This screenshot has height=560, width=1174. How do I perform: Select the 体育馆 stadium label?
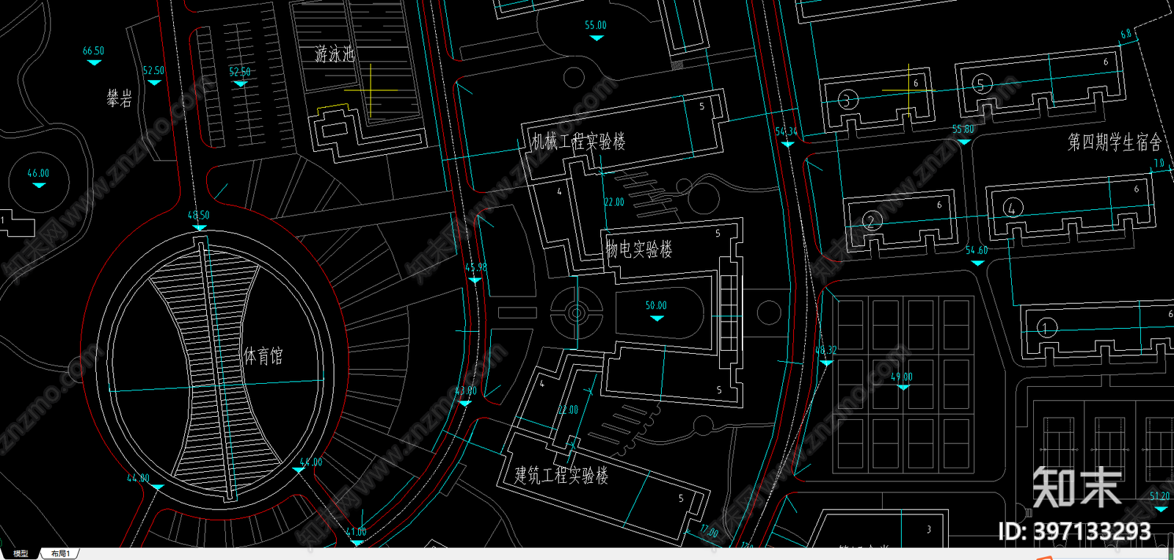click(263, 357)
